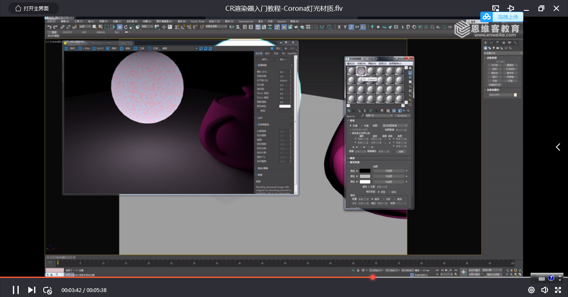Pick the eyedropper next to the map name
568x297 pixels.
[362, 116]
